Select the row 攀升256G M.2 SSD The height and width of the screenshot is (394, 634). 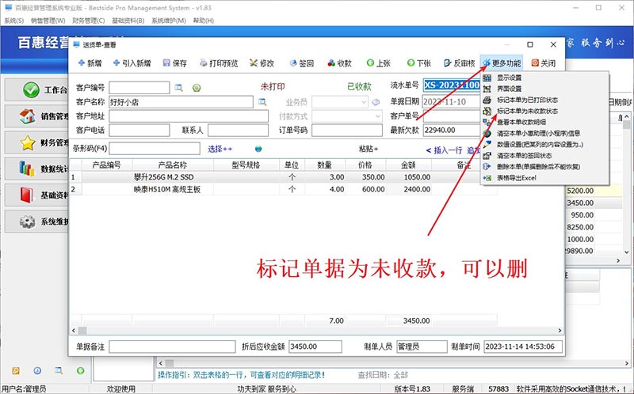(283, 176)
